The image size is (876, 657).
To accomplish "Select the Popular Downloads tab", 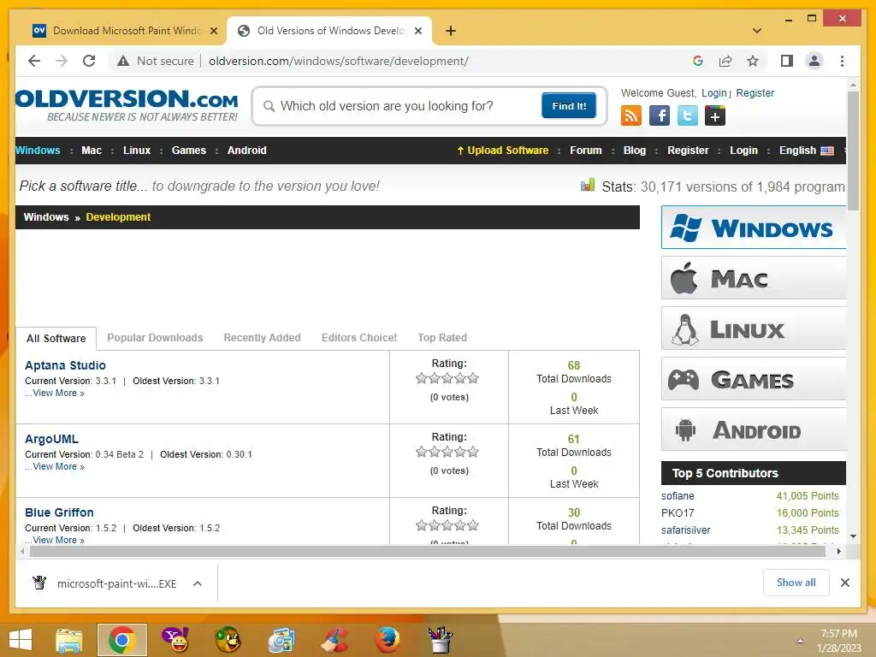I will coord(155,337).
